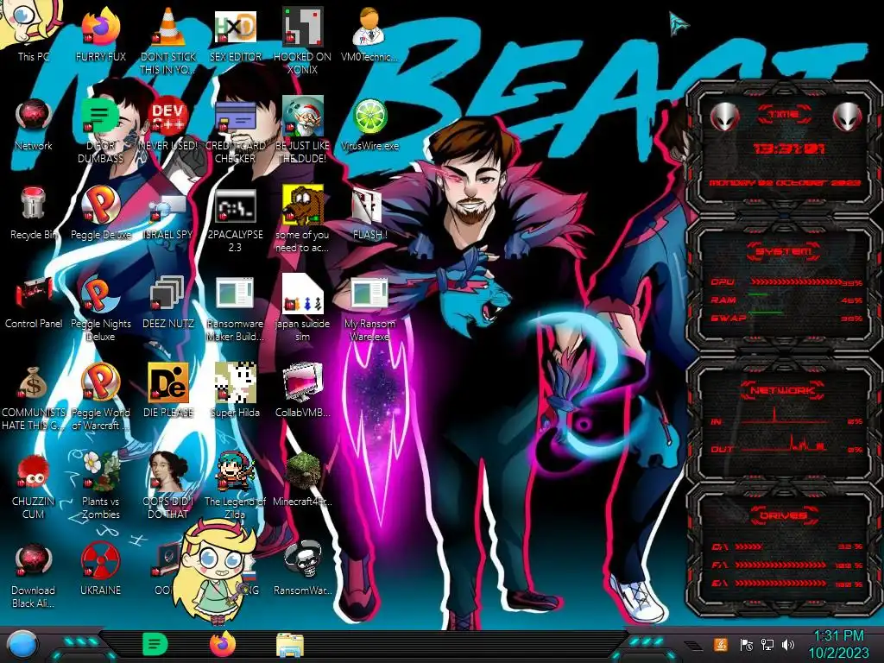The height and width of the screenshot is (663, 884).
Task: Open the FURRY FUX Firefox shortcut
Action: pyautogui.click(x=100, y=34)
